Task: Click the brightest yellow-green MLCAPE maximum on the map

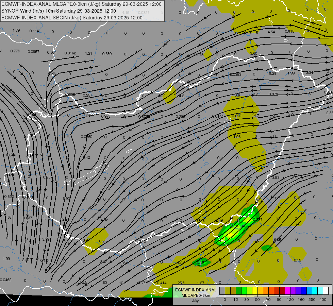Action: [x=230, y=235]
